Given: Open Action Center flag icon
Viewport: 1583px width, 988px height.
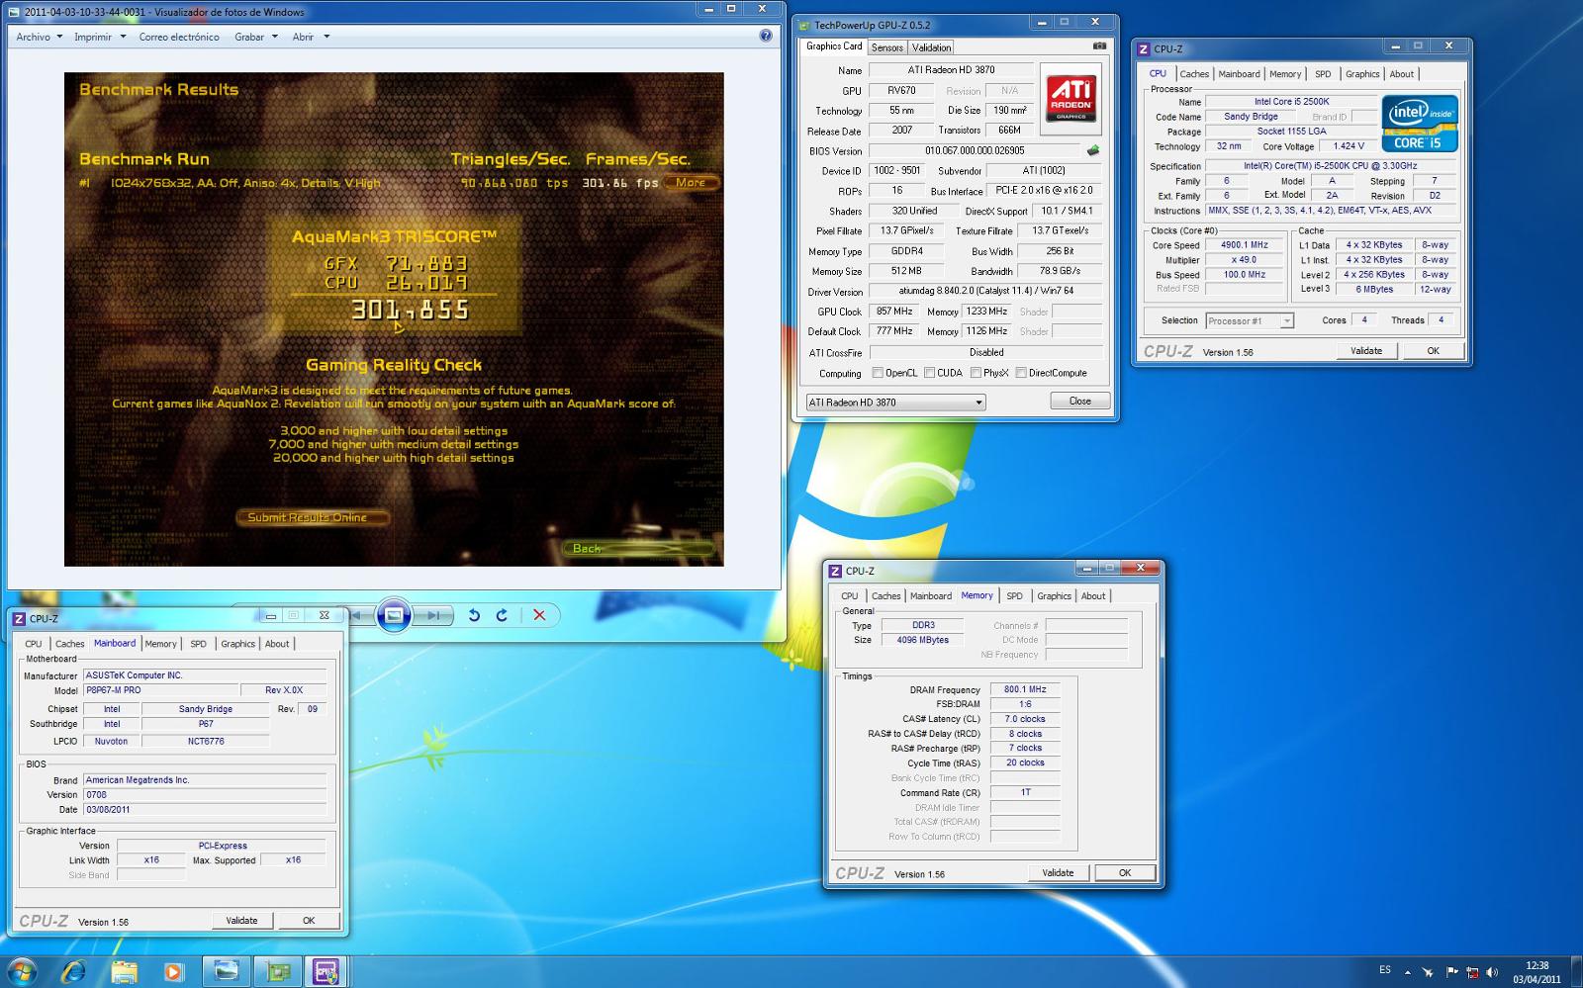Looking at the screenshot, I should click(x=1451, y=972).
